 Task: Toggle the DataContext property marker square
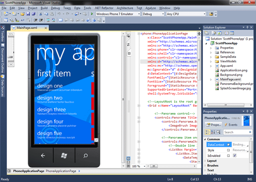click(228, 145)
